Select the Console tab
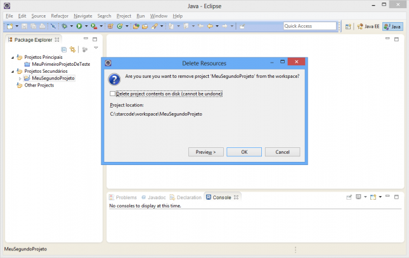 tap(222, 197)
